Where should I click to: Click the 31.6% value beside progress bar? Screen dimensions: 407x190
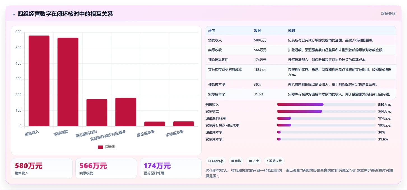(383, 139)
